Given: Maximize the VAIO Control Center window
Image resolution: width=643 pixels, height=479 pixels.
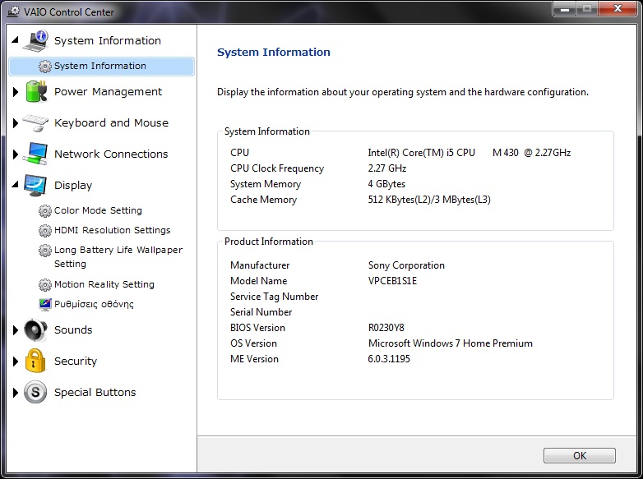Looking at the screenshot, I should 587,8.
